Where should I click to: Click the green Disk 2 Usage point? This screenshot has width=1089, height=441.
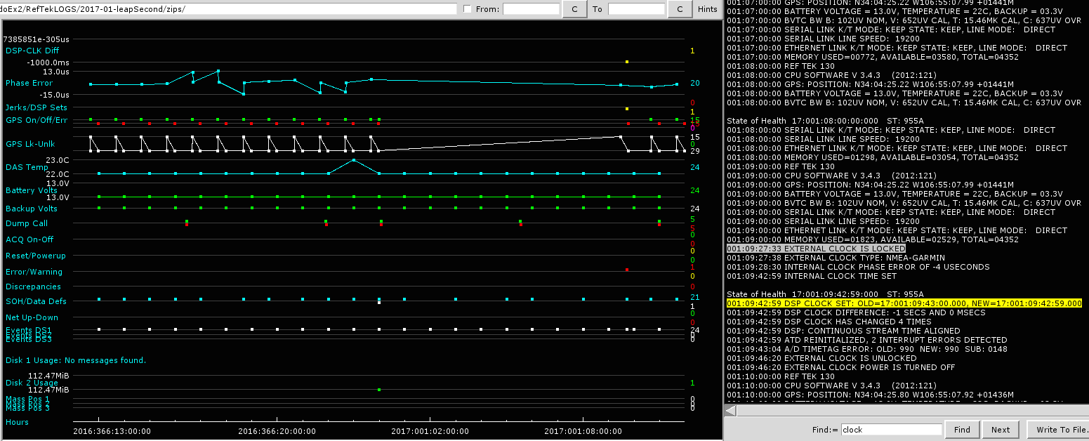379,390
